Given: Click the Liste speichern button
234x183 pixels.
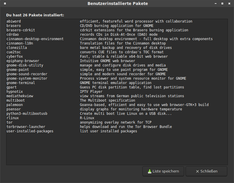Looking at the screenshot, I should coord(163,171).
